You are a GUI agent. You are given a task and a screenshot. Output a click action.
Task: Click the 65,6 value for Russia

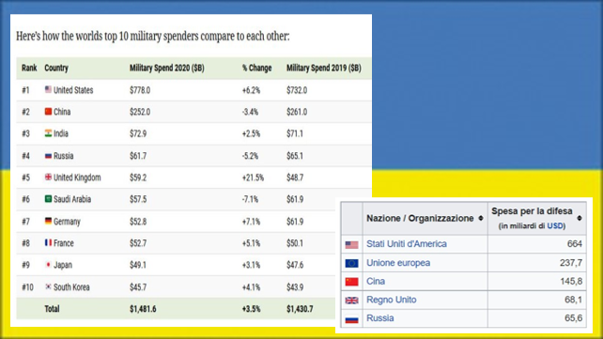pos(573,318)
